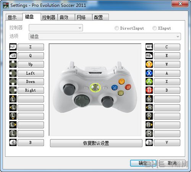This screenshot has width=191, height=172.
Task: Click the LT trigger icon
Action: coord(13,47)
